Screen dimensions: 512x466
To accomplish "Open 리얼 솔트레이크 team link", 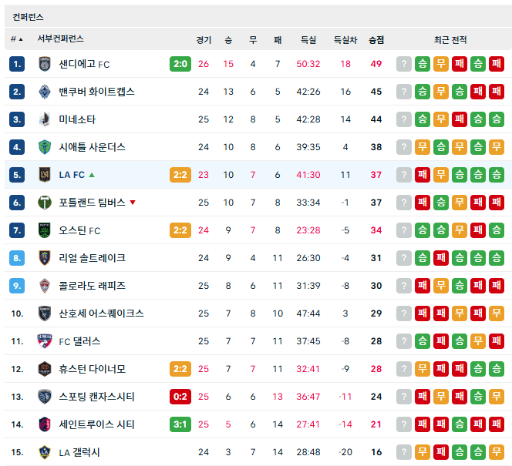I will pyautogui.click(x=92, y=258).
